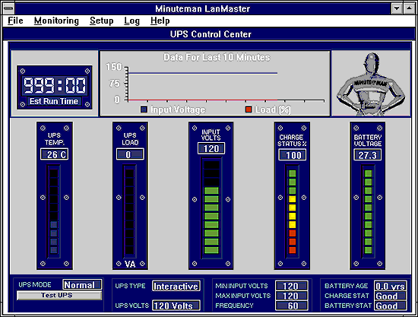Click the Input Volts bar meter

tap(211, 208)
